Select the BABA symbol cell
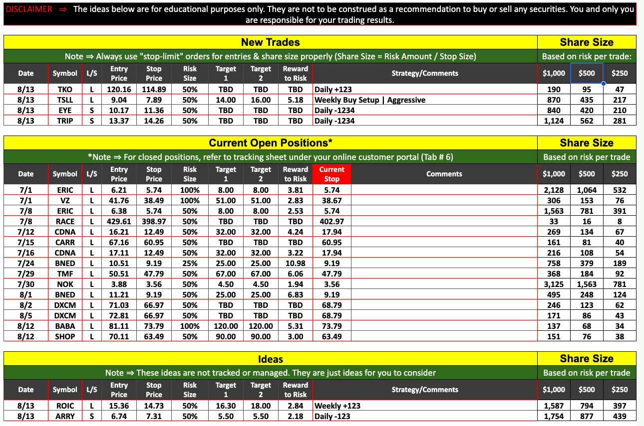644x426 pixels. click(65, 326)
